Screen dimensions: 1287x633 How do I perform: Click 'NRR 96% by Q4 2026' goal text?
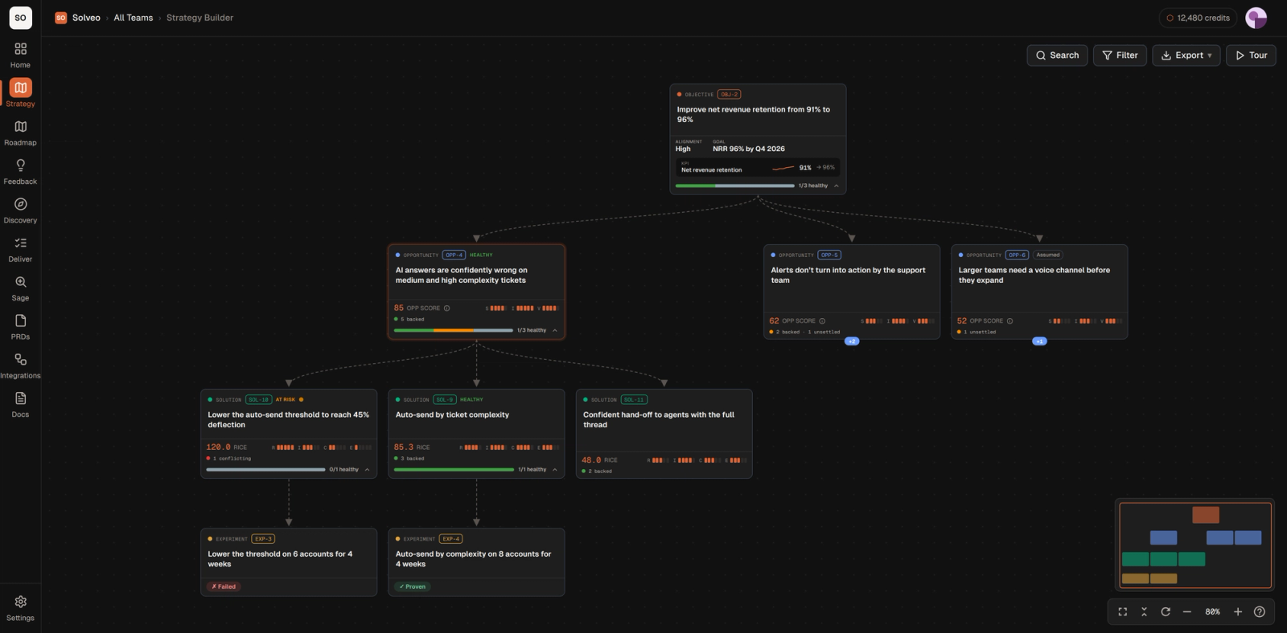pyautogui.click(x=749, y=149)
